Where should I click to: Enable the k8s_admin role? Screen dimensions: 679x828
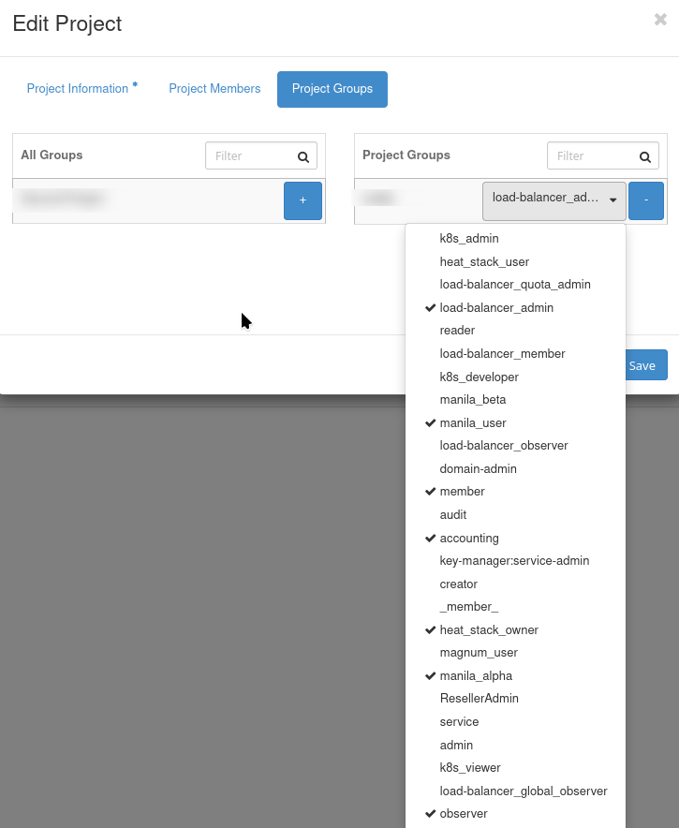[469, 239]
